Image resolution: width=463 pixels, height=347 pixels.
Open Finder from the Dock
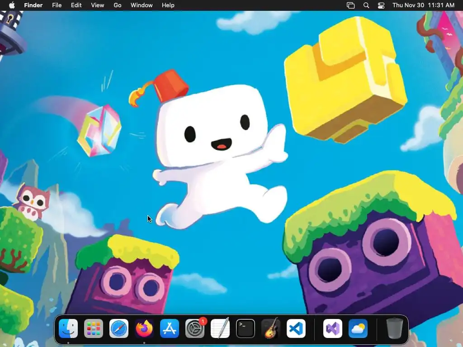pyautogui.click(x=68, y=328)
